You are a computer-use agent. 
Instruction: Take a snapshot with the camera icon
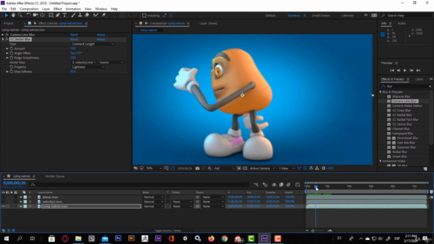[197, 168]
